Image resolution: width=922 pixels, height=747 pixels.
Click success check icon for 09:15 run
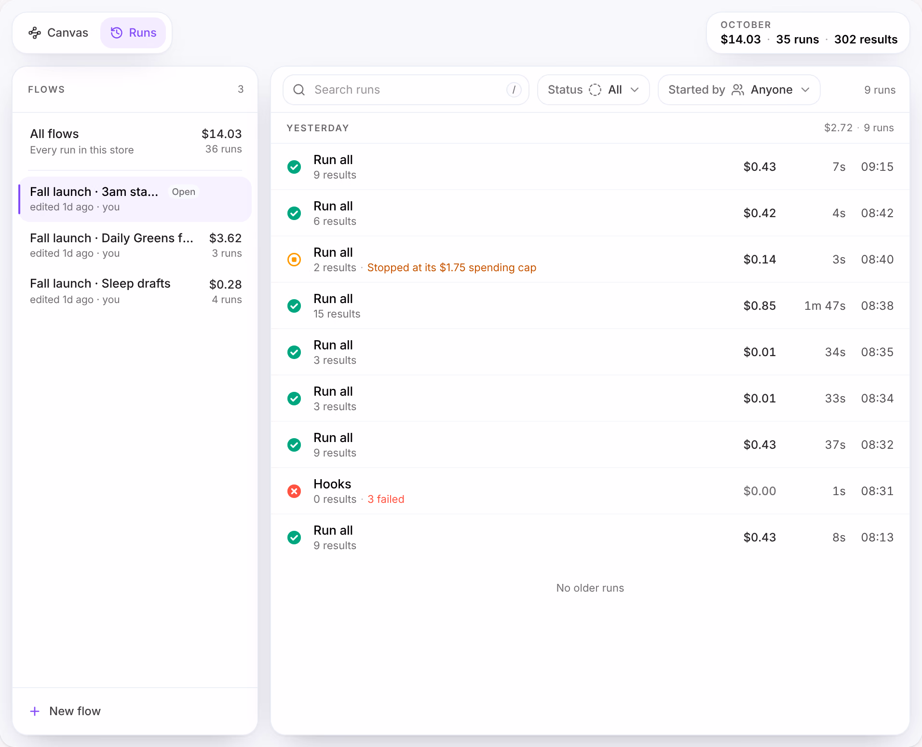[294, 167]
